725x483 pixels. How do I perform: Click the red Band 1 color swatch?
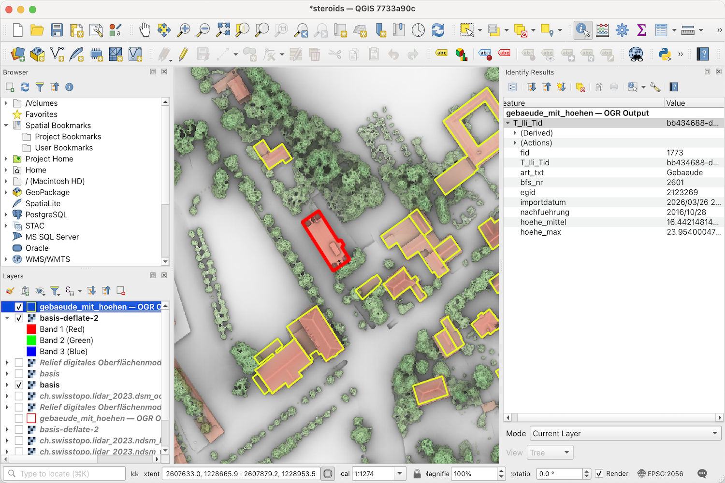pos(31,329)
